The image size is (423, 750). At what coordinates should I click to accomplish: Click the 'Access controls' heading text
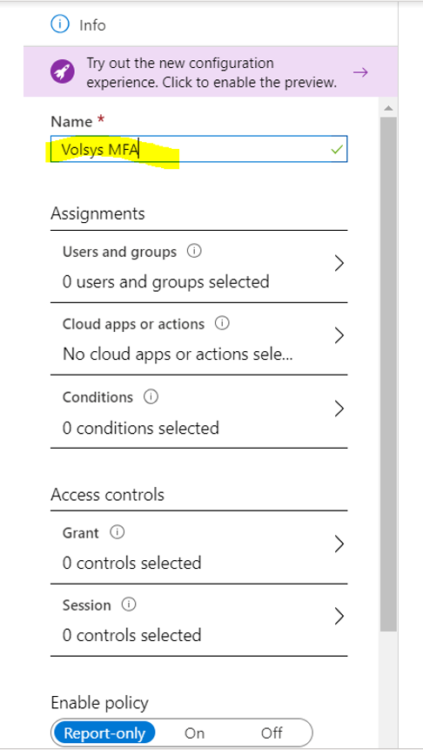pos(108,494)
